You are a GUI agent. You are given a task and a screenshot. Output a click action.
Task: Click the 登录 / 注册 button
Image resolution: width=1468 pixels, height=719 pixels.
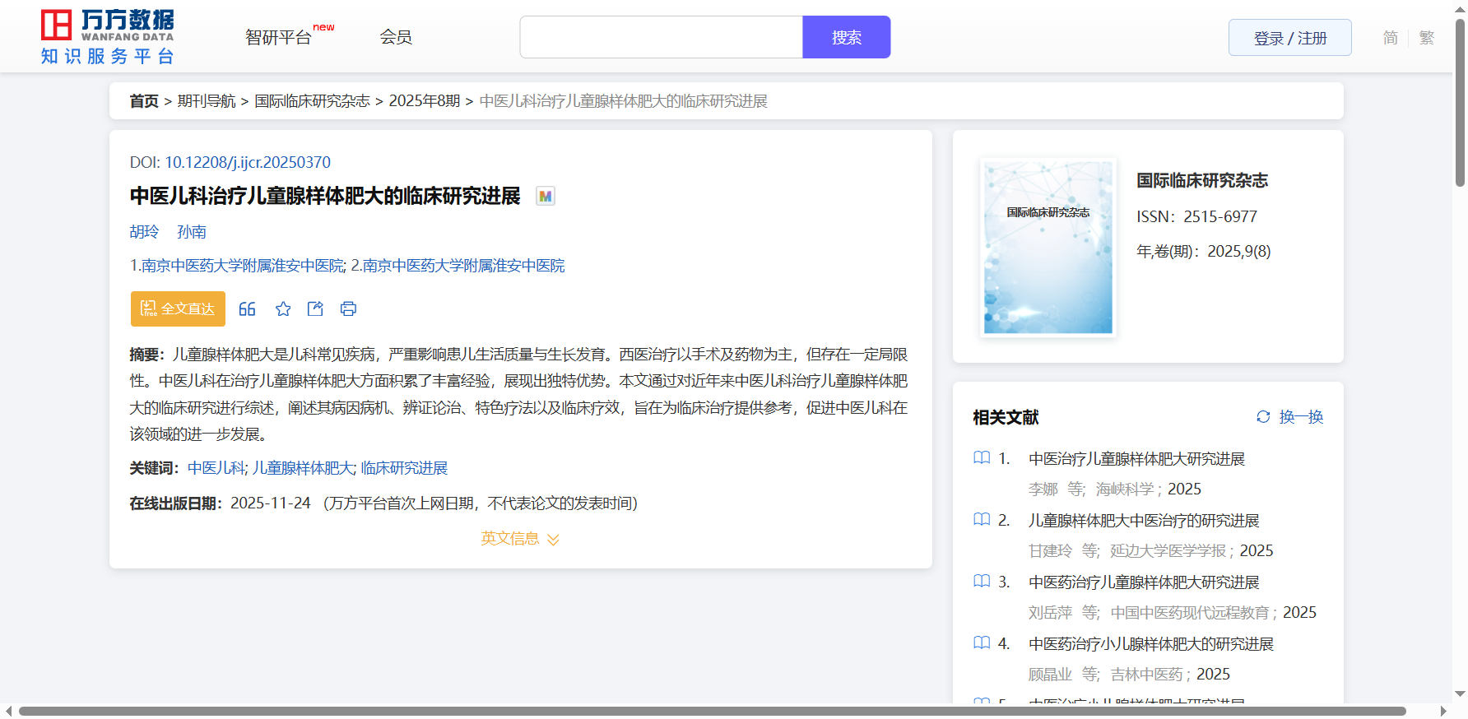[x=1289, y=38]
